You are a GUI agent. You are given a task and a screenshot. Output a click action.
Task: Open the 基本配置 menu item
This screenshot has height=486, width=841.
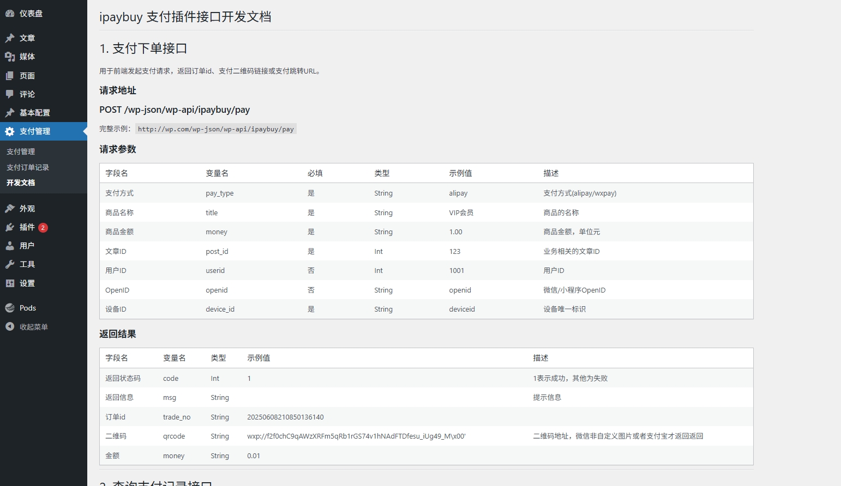35,113
